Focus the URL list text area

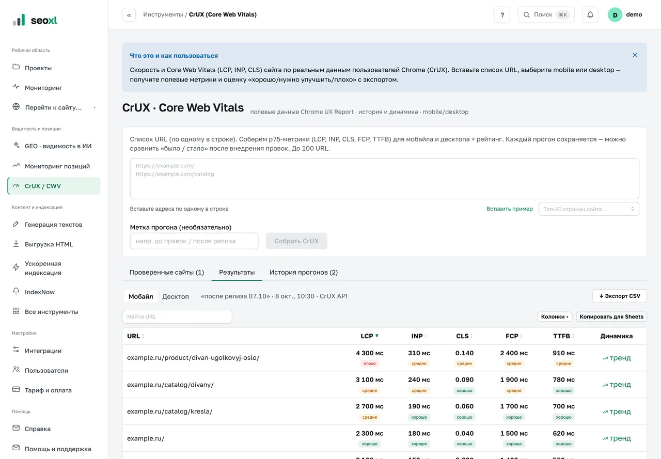pos(385,179)
